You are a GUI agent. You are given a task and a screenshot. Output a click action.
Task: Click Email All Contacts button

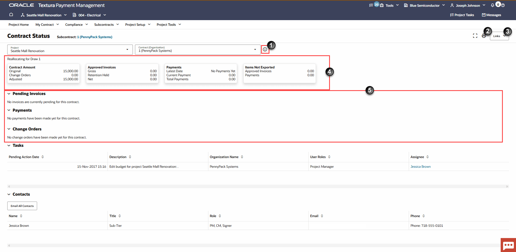point(22,206)
